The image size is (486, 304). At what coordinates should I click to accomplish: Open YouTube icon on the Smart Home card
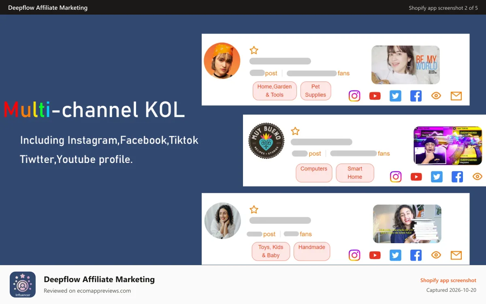point(416,177)
